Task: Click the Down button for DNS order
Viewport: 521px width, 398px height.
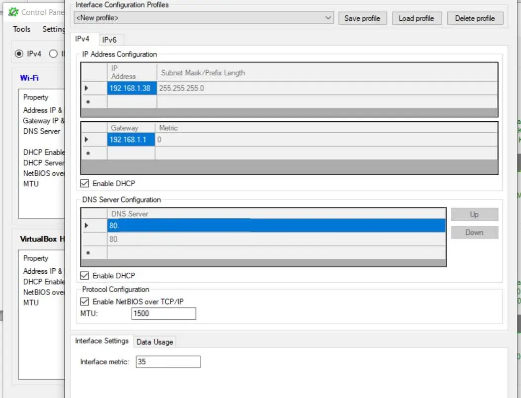Action: pyautogui.click(x=474, y=233)
